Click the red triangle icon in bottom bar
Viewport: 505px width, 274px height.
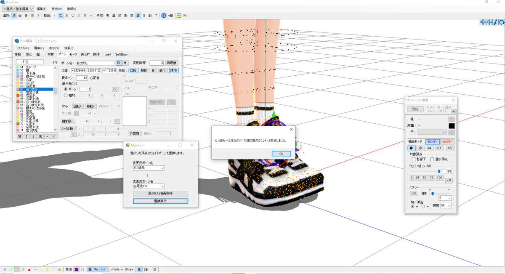[29, 269]
